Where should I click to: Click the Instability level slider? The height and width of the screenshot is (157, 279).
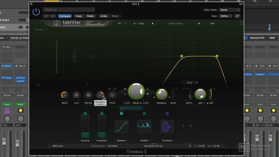[x=102, y=126]
